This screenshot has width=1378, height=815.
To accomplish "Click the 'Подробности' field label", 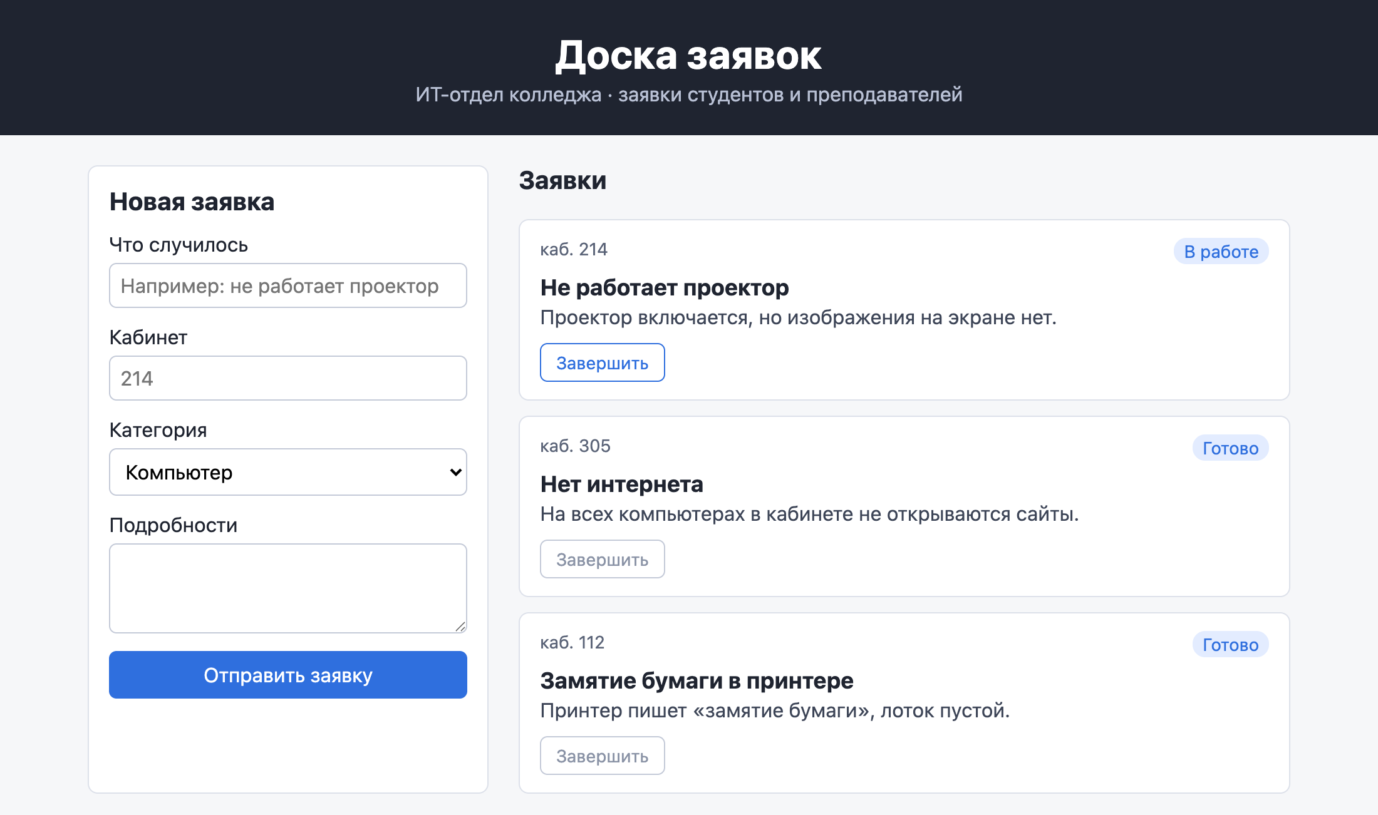I will tap(174, 525).
